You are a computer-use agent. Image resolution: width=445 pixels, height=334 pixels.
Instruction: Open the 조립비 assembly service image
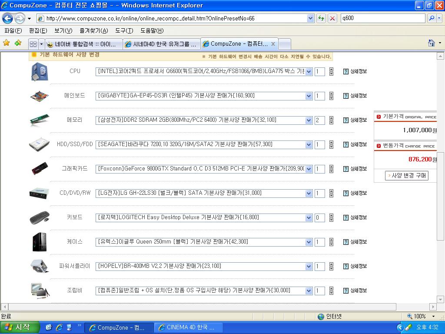point(40,291)
